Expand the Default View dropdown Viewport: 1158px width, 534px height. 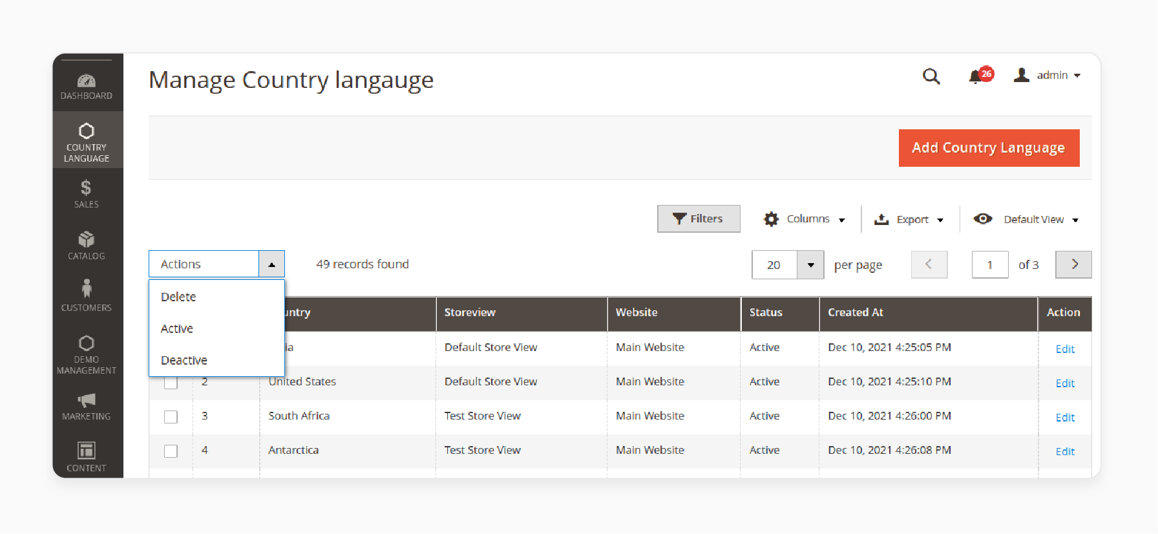coord(1075,220)
